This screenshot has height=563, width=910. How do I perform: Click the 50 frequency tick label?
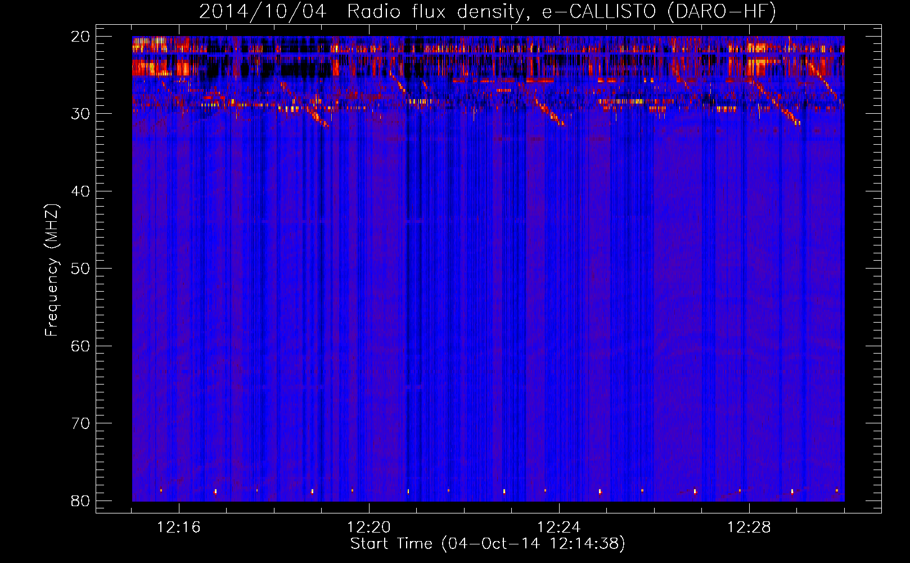pos(80,269)
